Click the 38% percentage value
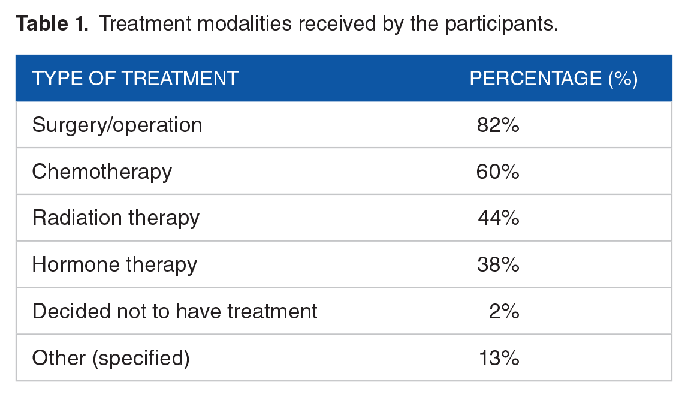 (x=498, y=265)
